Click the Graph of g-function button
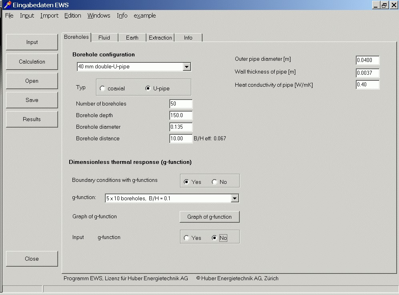The width and height of the screenshot is (399, 295). tap(209, 217)
